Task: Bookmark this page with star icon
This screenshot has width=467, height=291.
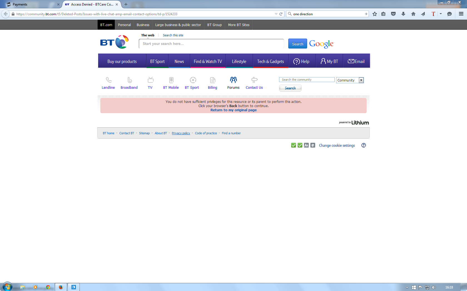Action: 375,14
